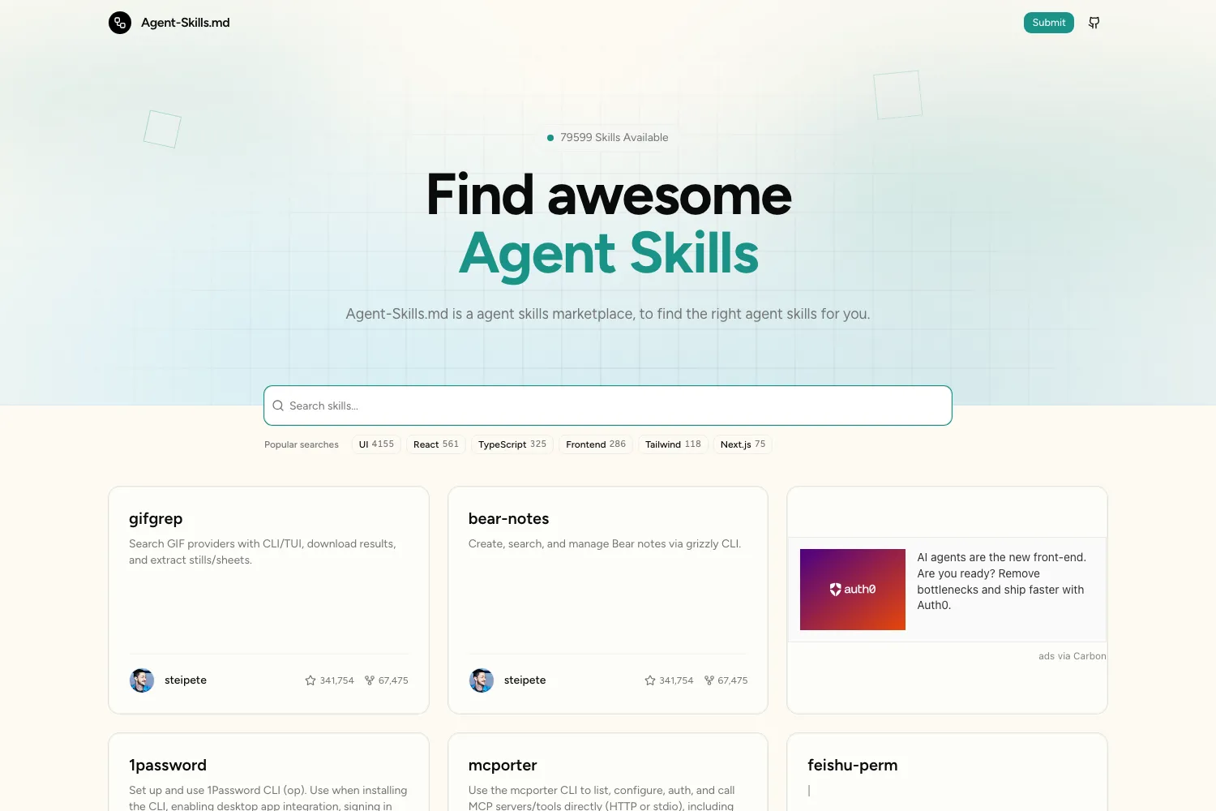Click the green Agent Skills heading

[609, 254]
